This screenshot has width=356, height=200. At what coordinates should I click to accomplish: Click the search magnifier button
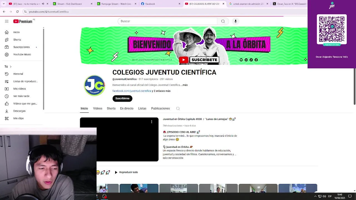(x=223, y=21)
